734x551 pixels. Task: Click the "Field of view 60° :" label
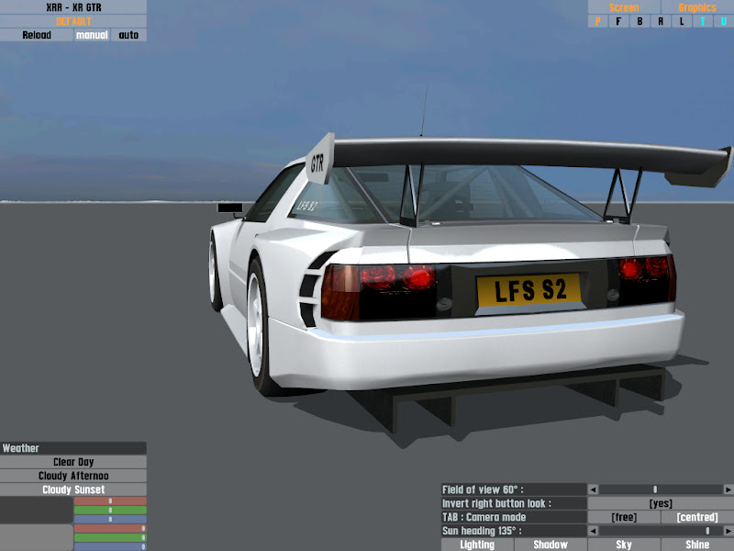[483, 489]
